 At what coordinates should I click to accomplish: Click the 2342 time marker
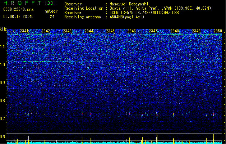[46, 31]
